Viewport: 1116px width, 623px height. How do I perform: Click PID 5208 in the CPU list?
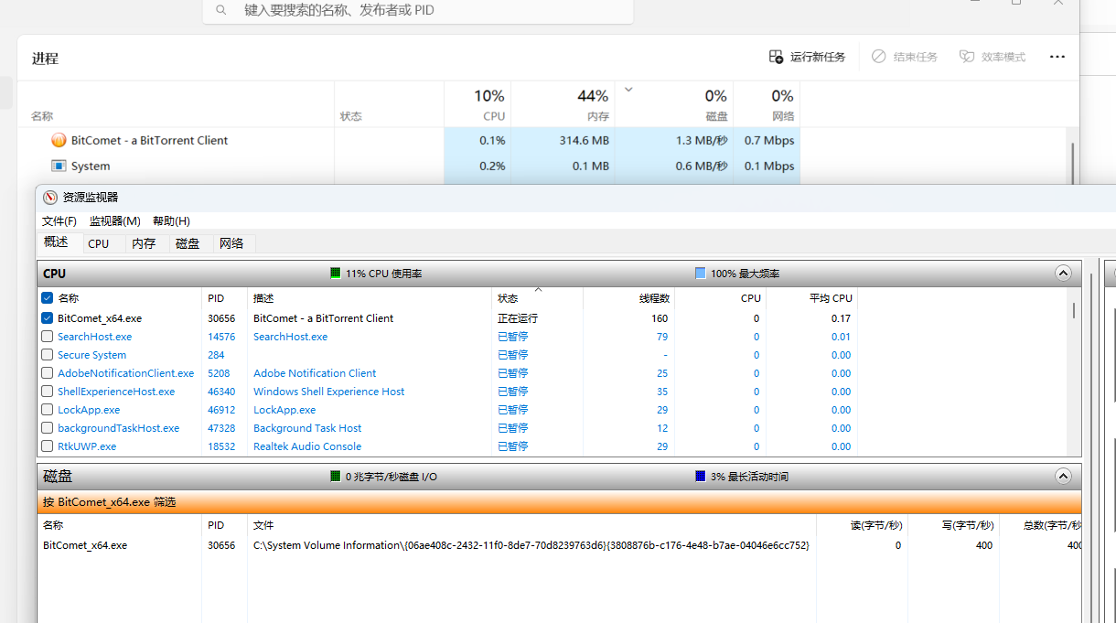click(219, 373)
